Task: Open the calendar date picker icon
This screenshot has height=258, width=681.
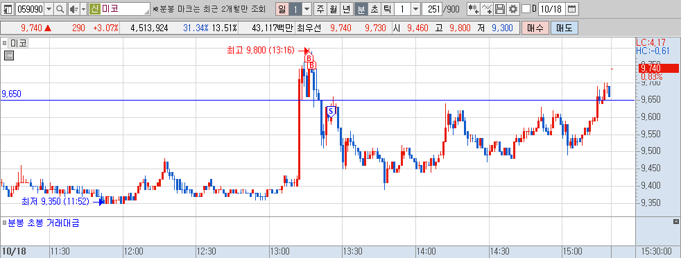Action: [572, 9]
